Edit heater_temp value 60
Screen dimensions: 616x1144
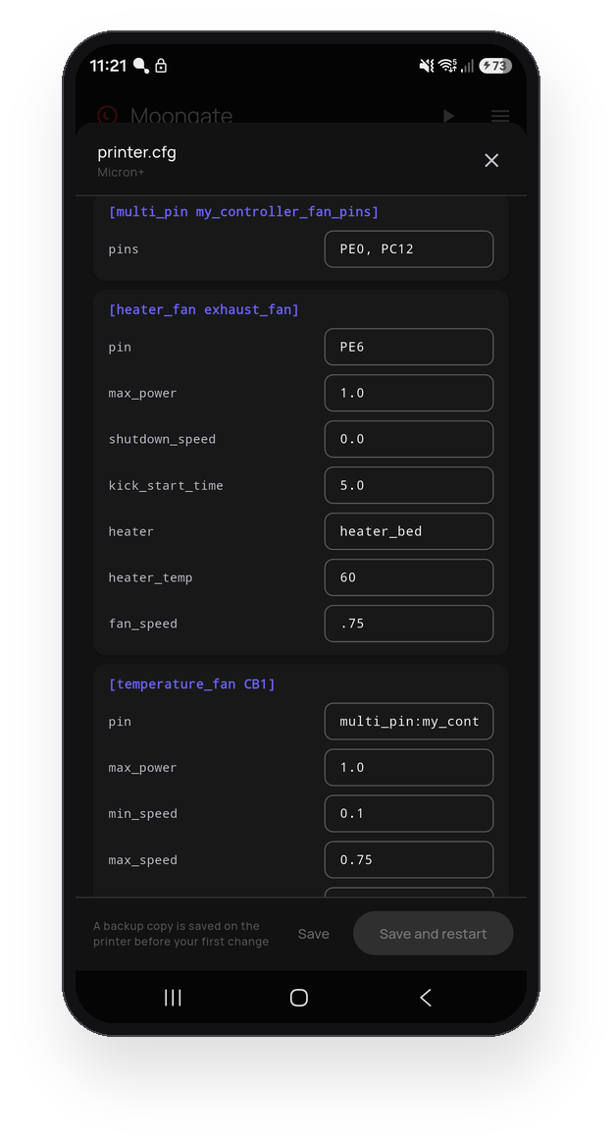(409, 577)
